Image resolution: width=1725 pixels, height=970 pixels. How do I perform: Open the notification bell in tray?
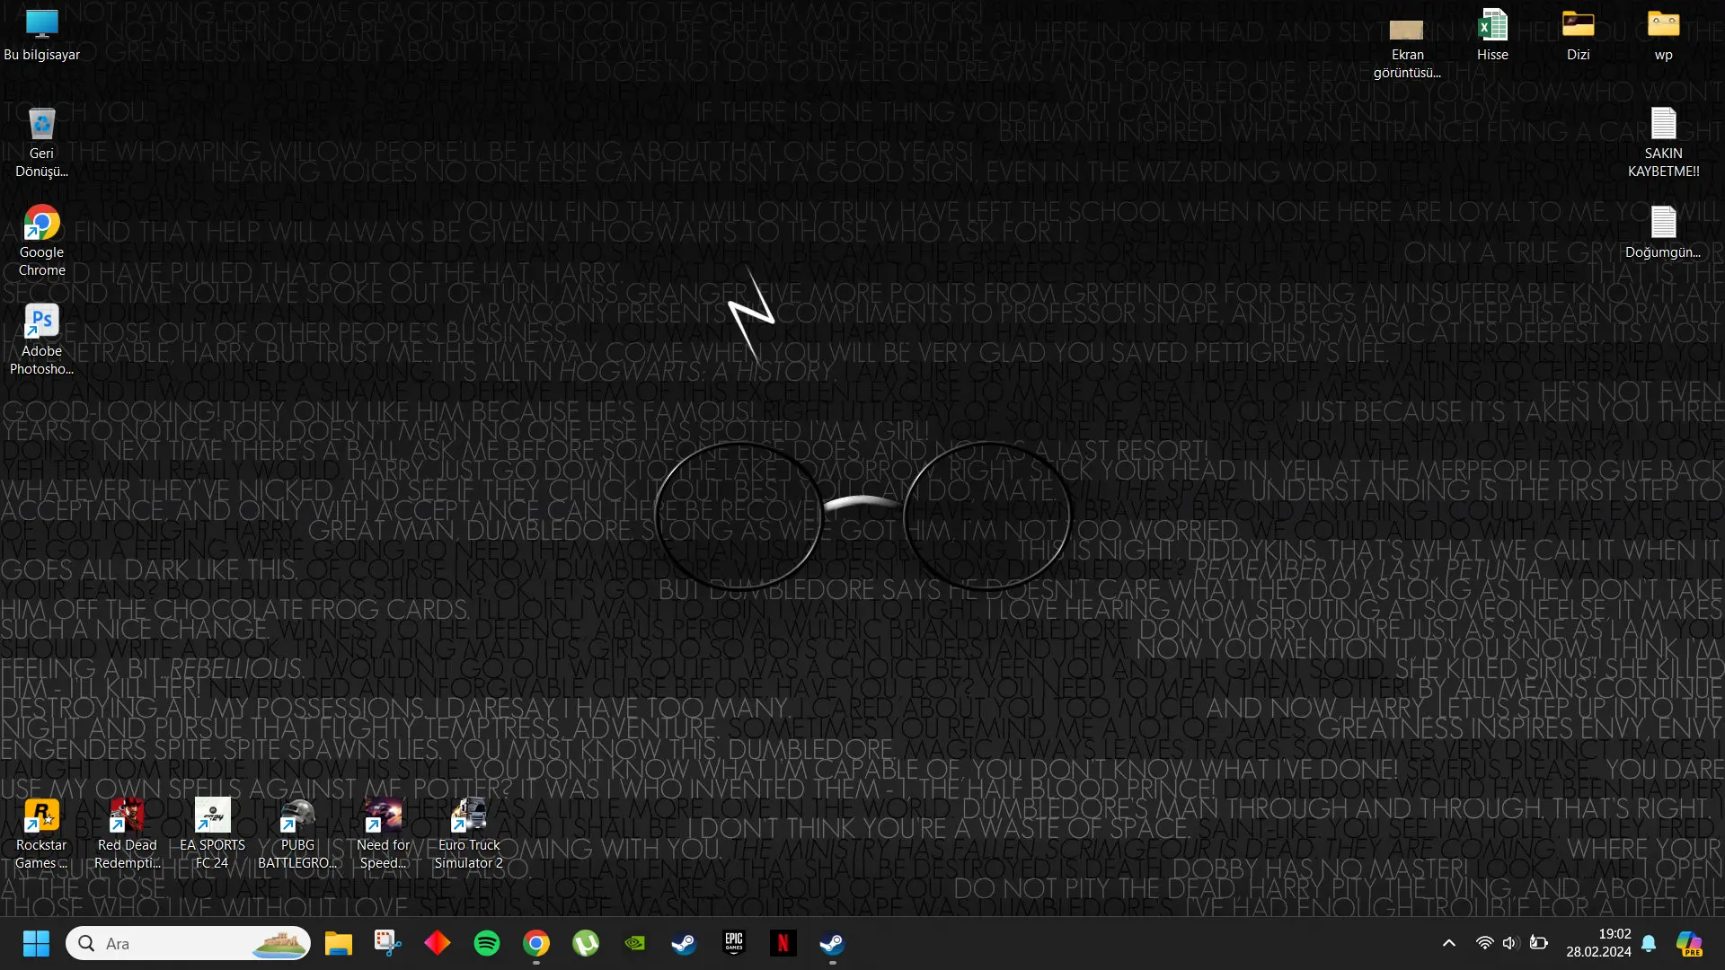pos(1650,943)
